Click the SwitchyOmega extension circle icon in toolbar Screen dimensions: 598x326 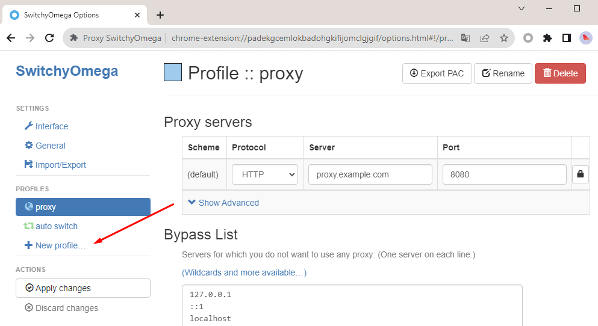tap(528, 38)
